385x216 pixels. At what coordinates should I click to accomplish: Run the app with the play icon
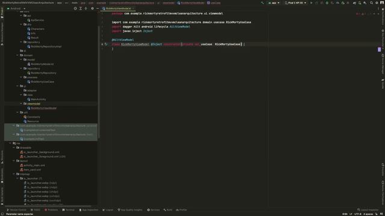click(x=311, y=3)
